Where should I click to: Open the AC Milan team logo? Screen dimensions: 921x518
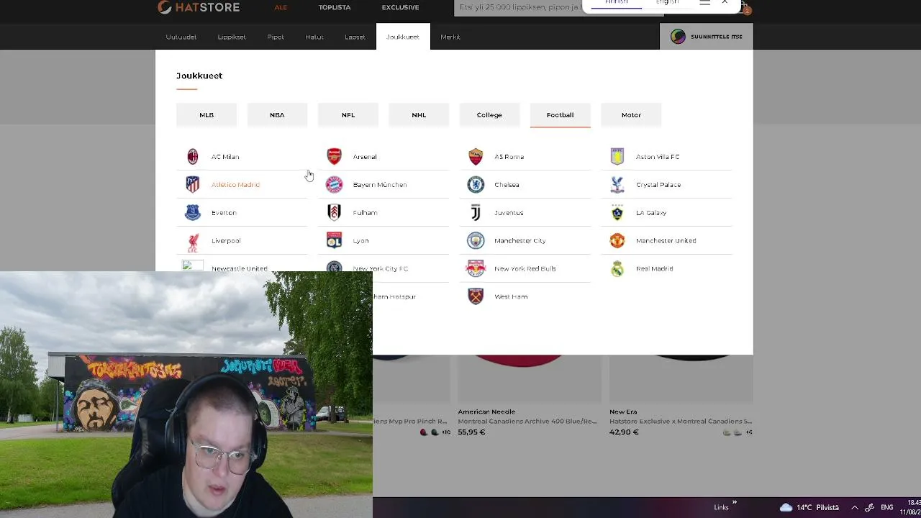[193, 157]
